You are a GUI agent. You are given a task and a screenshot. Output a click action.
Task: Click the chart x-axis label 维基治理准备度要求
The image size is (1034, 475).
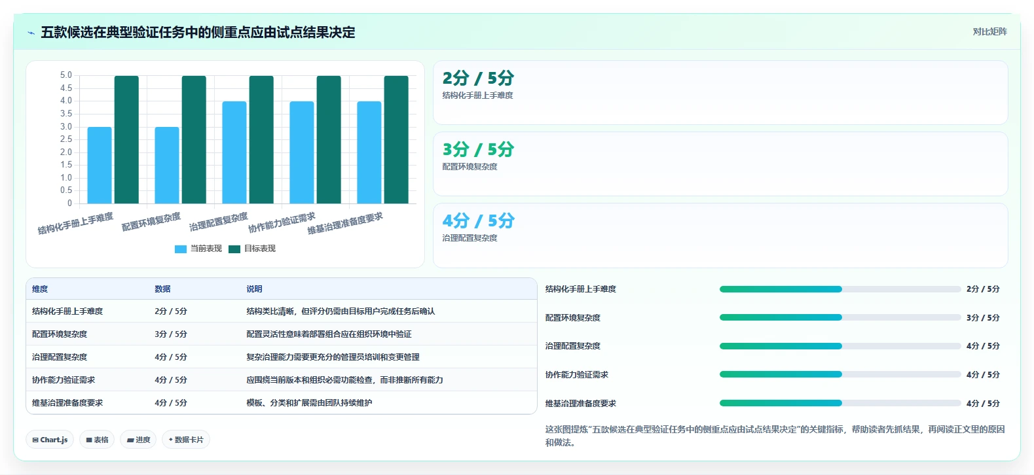click(x=345, y=223)
